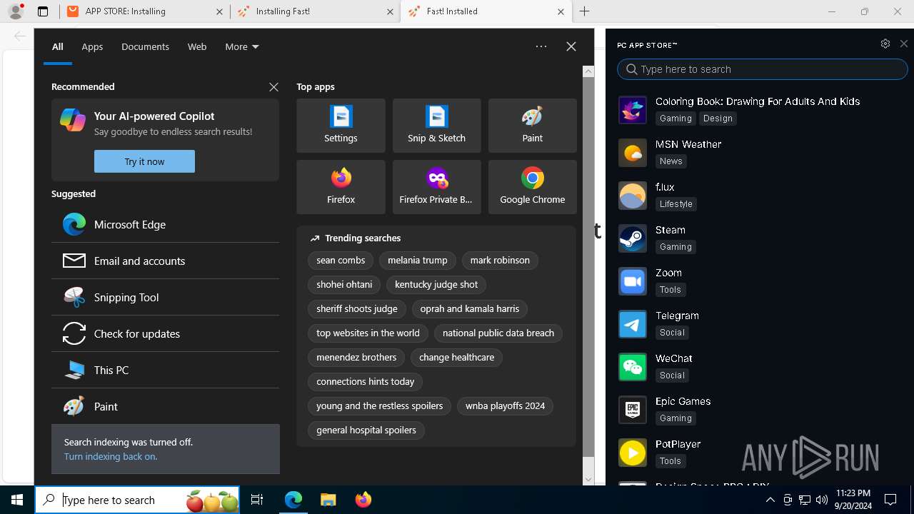Select Check for updates suggestion
Image resolution: width=914 pixels, height=514 pixels.
click(x=165, y=333)
